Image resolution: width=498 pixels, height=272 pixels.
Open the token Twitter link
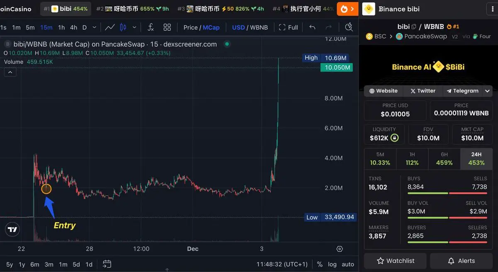[422, 91]
